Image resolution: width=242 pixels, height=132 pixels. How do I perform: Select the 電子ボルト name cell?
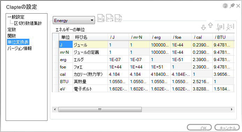point(90,89)
